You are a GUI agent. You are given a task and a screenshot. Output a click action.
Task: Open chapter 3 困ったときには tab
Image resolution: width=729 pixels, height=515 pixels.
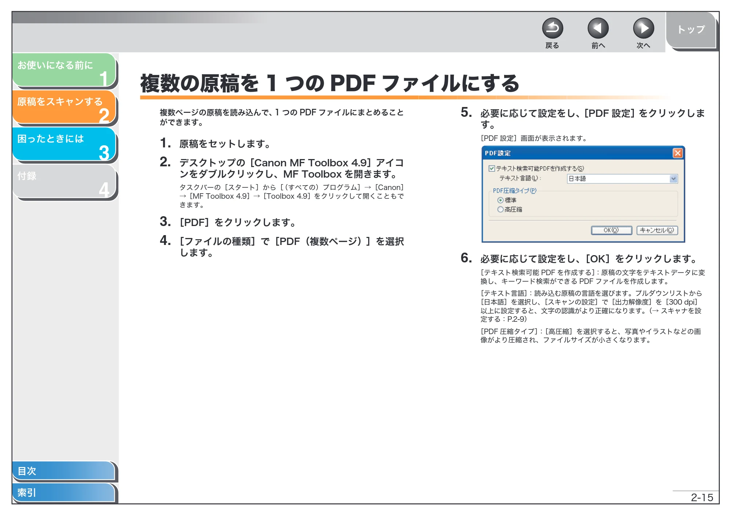coord(64,144)
